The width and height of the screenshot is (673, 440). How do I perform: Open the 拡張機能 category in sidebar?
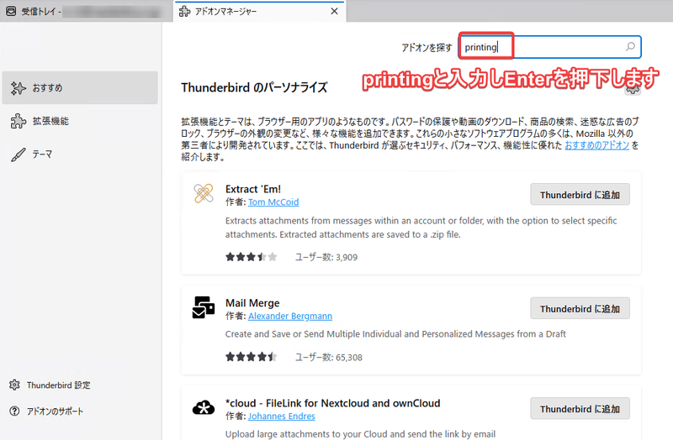click(x=80, y=121)
